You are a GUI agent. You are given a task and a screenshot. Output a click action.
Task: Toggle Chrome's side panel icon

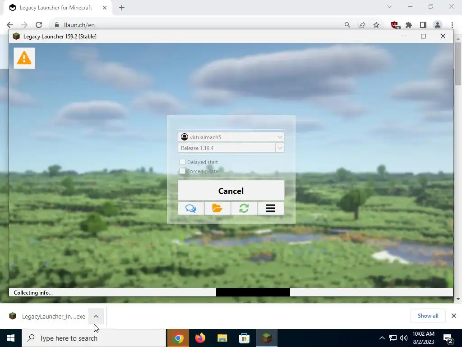point(423,25)
